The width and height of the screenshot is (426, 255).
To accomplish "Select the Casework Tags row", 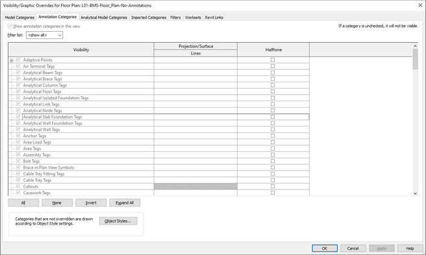I will (x=158, y=193).
